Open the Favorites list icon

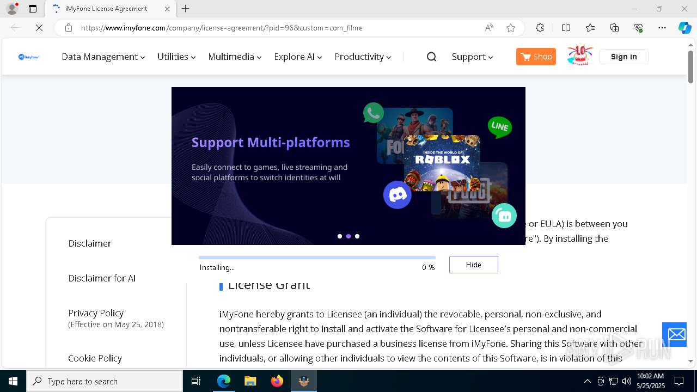(x=590, y=28)
